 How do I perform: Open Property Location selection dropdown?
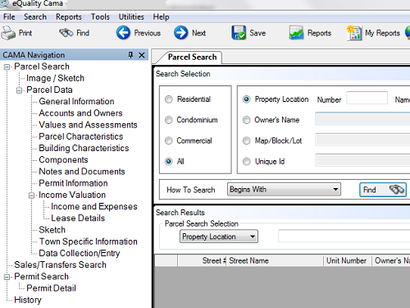click(x=219, y=237)
